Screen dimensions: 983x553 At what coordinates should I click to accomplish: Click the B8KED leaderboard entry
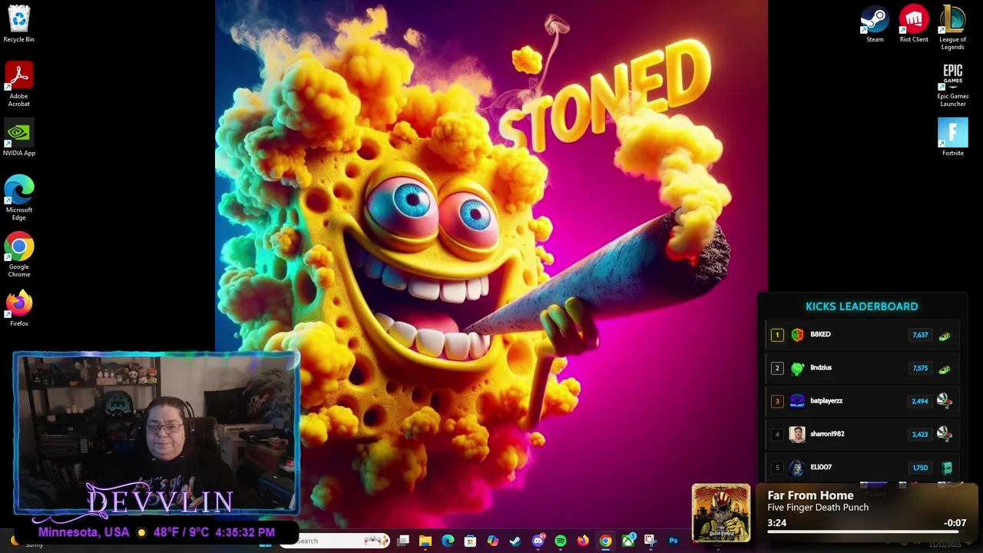click(x=862, y=335)
